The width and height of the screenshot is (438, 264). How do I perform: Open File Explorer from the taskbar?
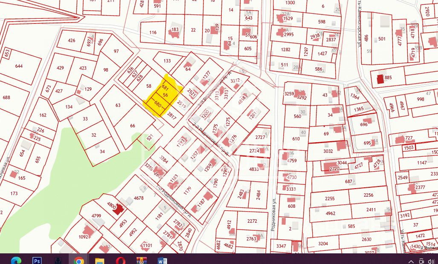pos(100,261)
